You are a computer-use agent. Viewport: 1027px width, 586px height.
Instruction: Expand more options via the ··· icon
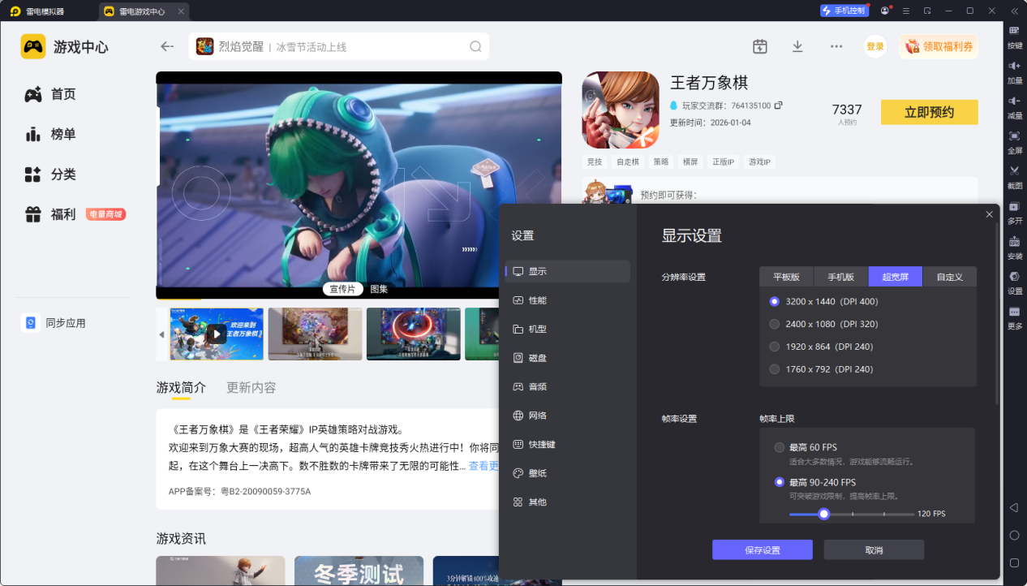point(836,46)
